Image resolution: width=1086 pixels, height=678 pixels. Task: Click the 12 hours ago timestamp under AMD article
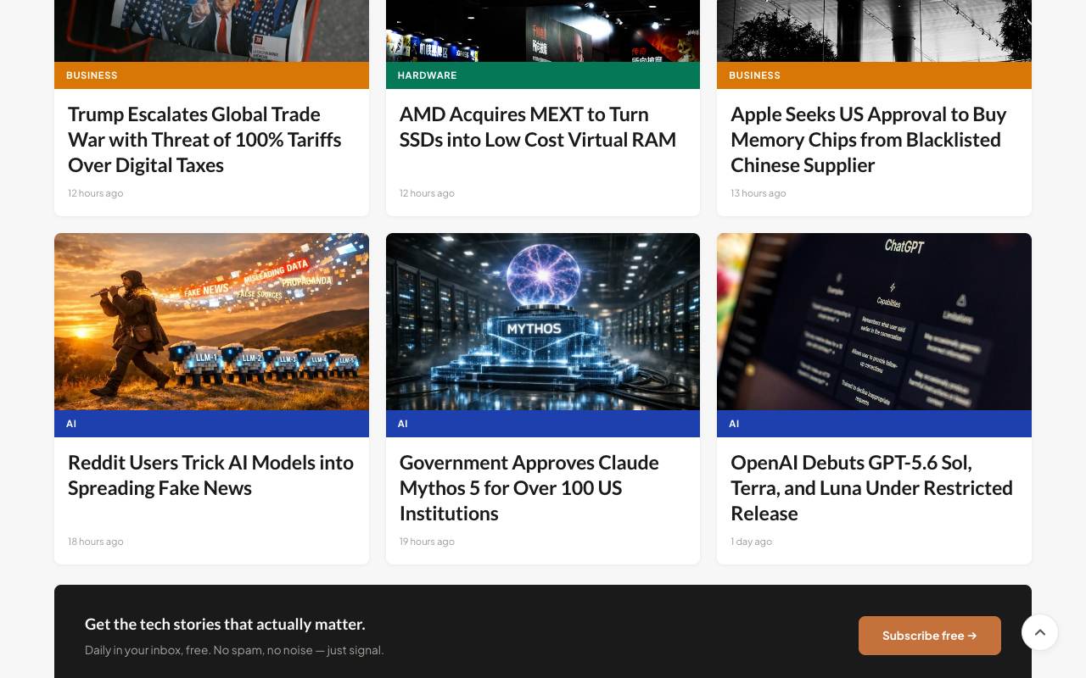coord(427,193)
